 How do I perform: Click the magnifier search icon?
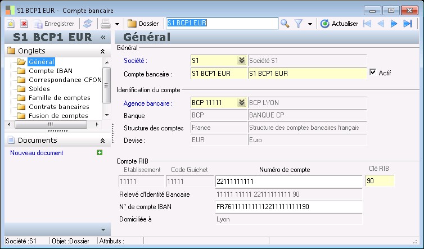point(285,24)
